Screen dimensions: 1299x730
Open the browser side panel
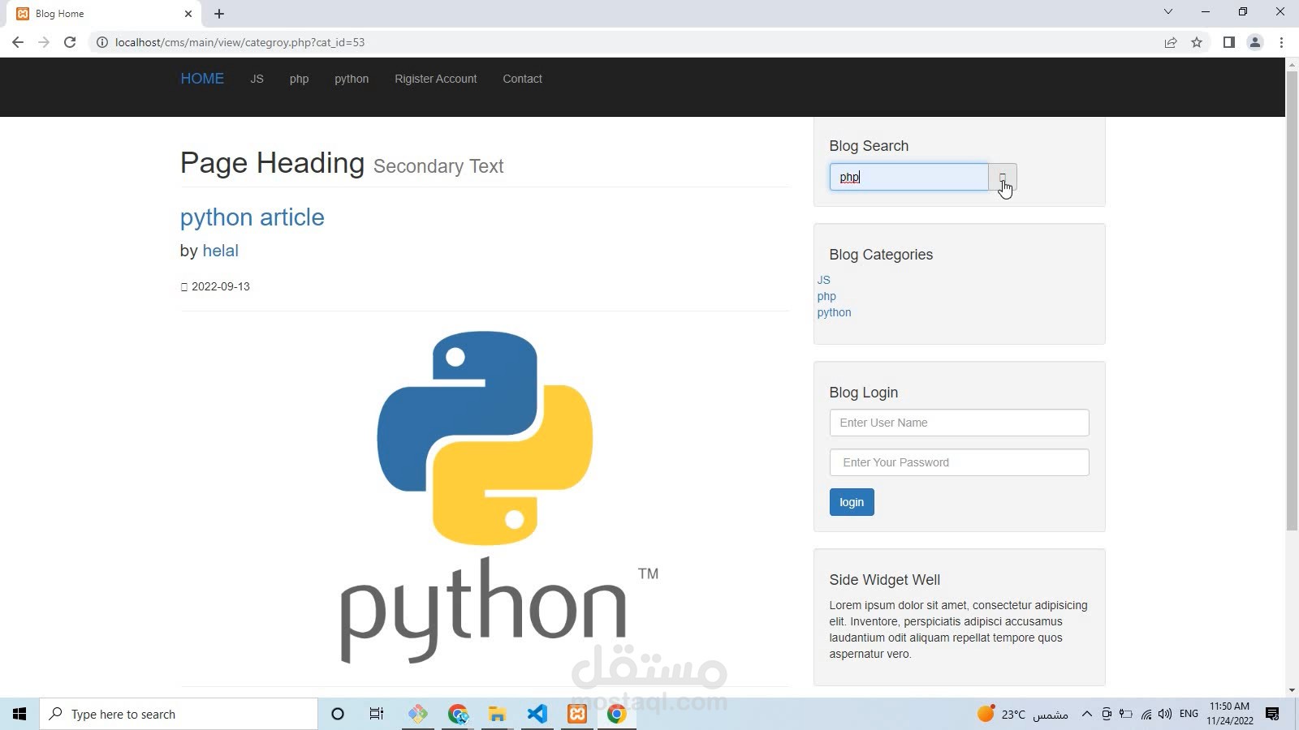1229,42
